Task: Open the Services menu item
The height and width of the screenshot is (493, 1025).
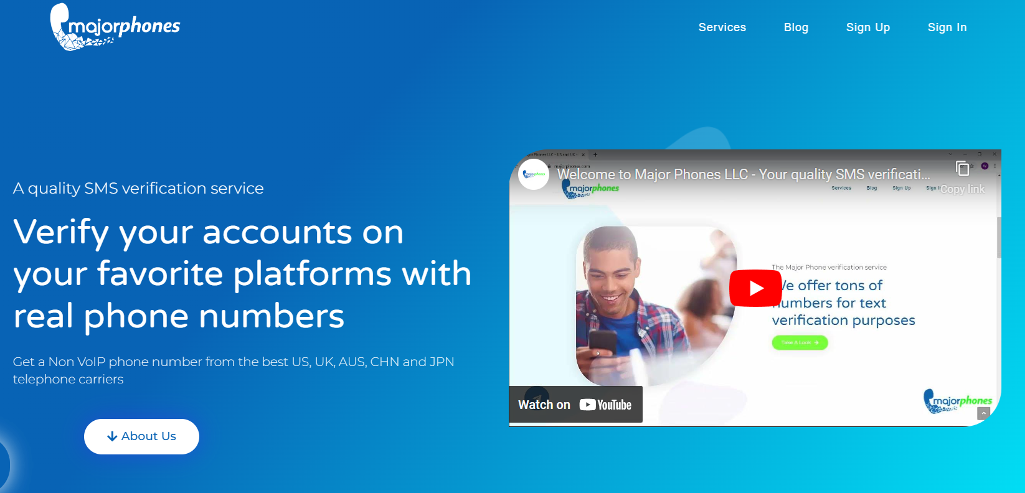Action: coord(722,27)
